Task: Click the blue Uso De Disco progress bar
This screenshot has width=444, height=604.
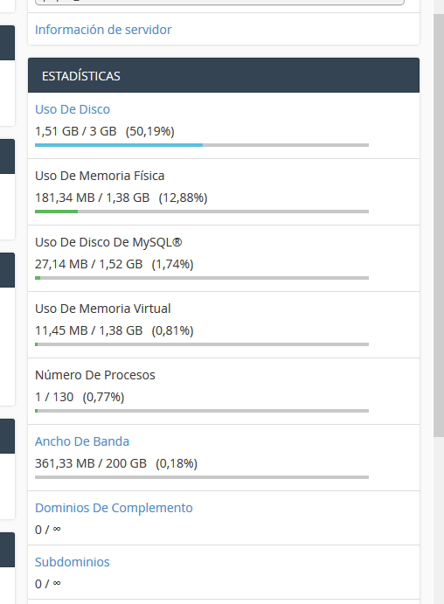Action: [202, 145]
